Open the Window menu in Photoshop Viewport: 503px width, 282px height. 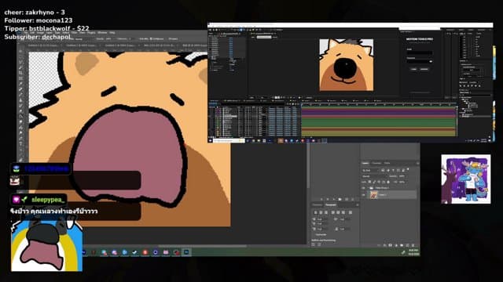[102, 33]
